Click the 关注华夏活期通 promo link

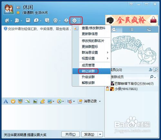(x=25, y=135)
